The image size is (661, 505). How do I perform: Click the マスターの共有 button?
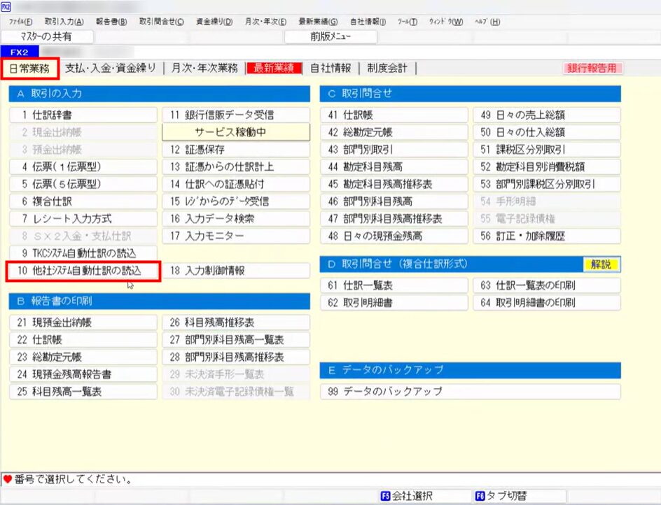(x=47, y=36)
